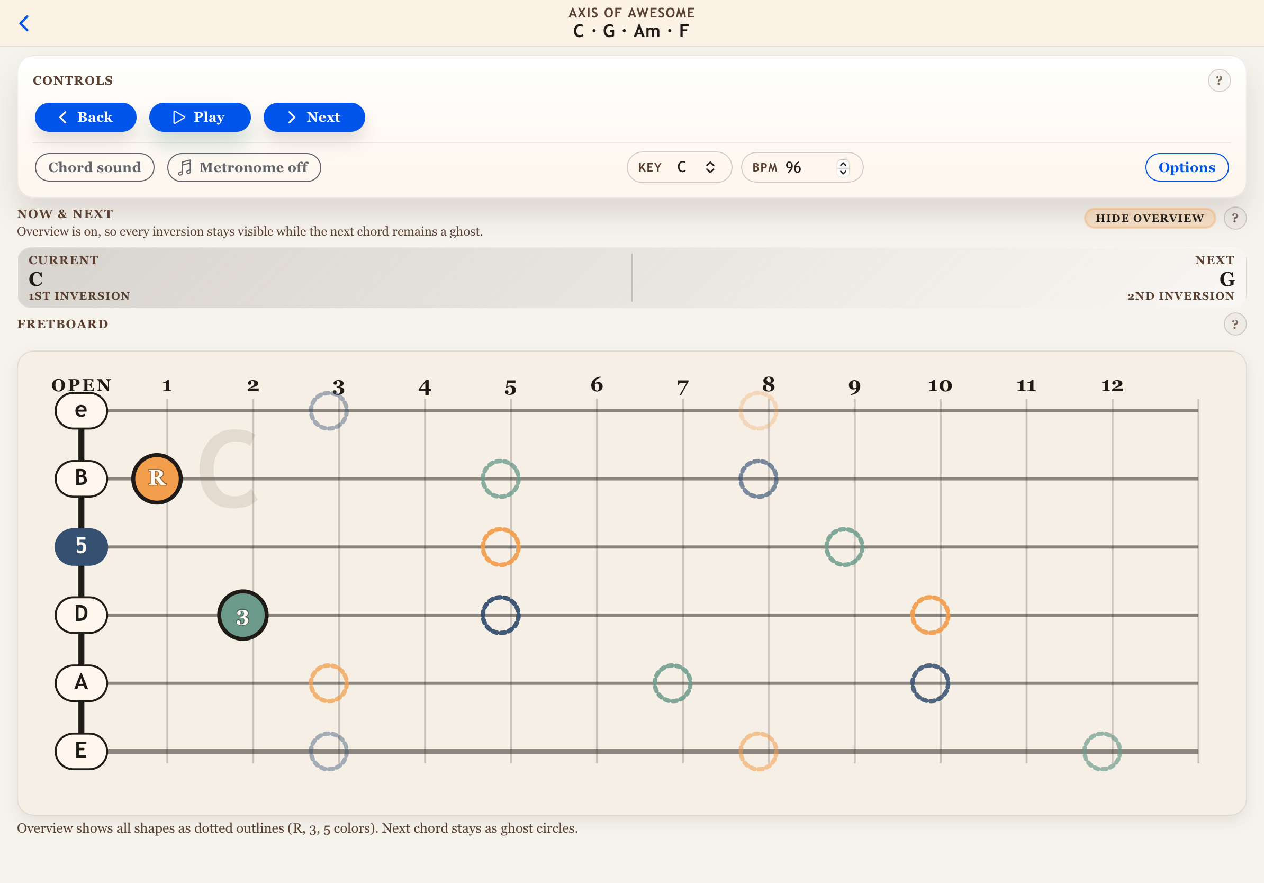
Task: Select the orange R root marker on fret 1
Action: pos(156,479)
